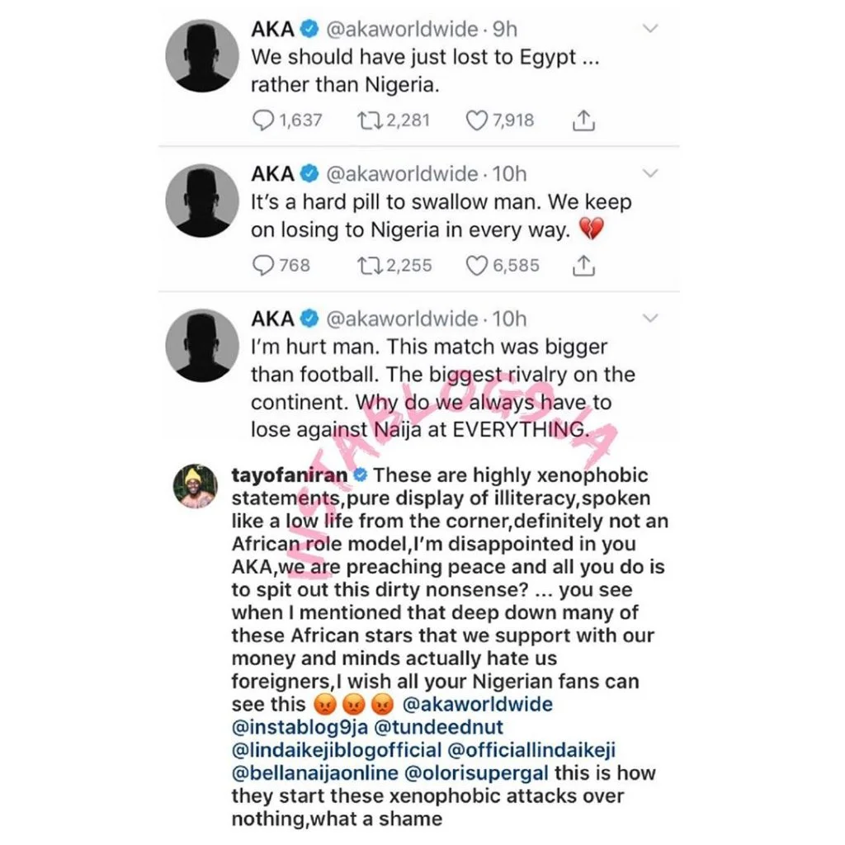Follow the @akaworldwide mention in the comment
Screen dimensions: 845x845
click(x=478, y=705)
